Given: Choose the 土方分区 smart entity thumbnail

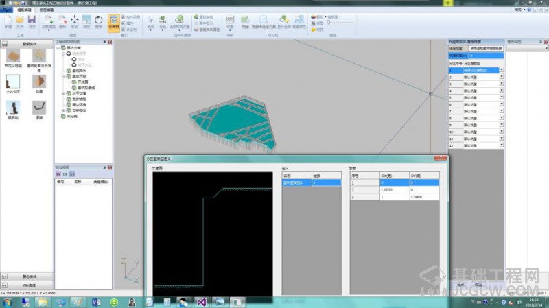Looking at the screenshot, I should point(14,81).
